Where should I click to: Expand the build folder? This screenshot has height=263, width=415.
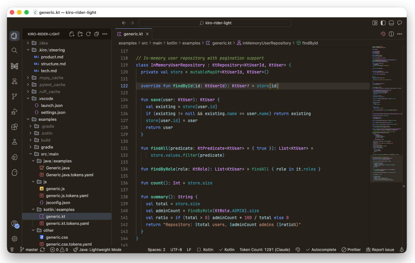point(67,140)
